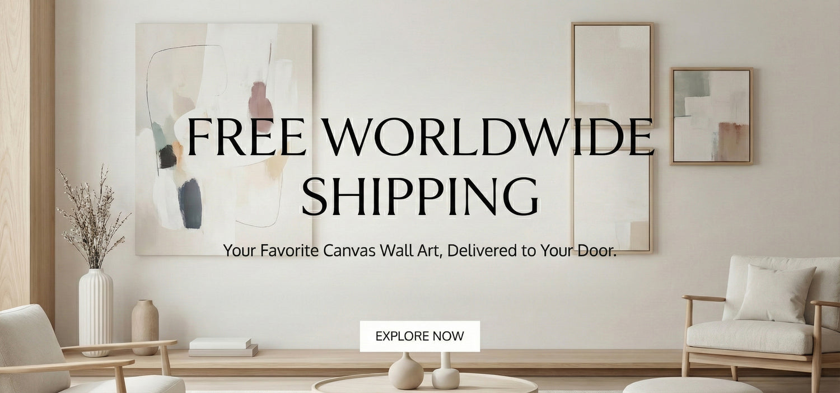Select the Canvas Wall Art tagline text

419,250
